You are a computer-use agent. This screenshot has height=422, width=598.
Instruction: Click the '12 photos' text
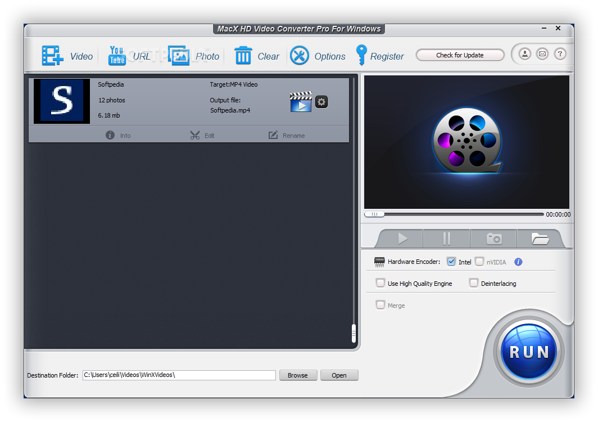pos(111,100)
